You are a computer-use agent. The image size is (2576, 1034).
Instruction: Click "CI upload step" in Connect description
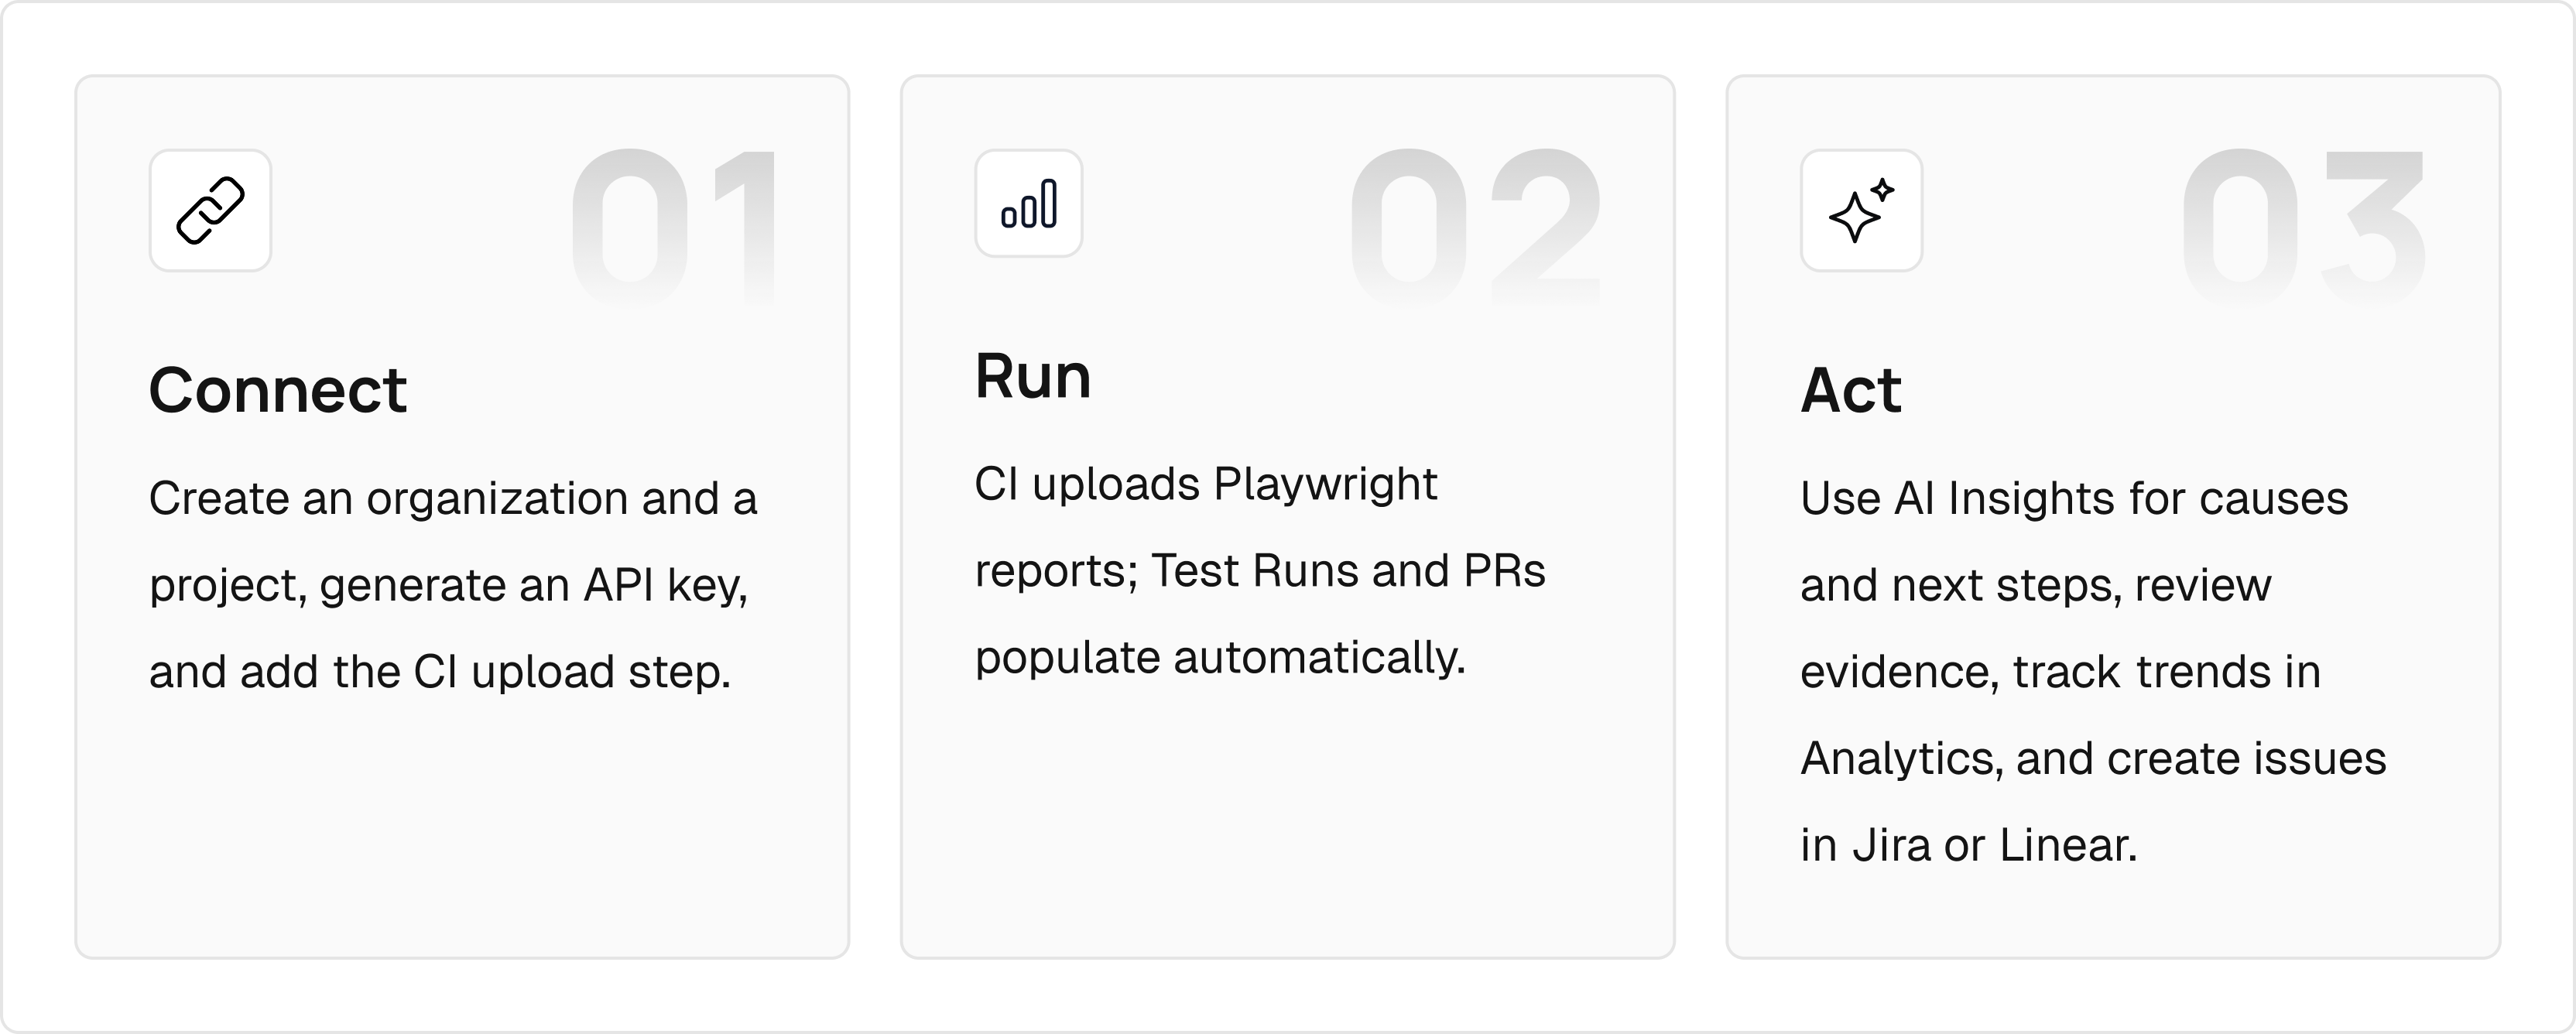[570, 673]
